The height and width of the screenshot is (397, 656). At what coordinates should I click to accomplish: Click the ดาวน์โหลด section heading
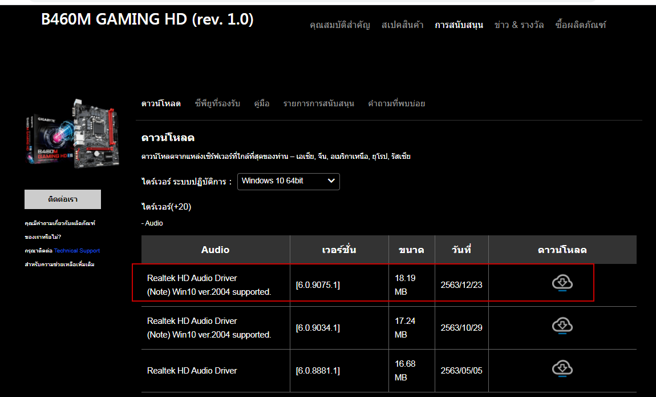pyautogui.click(x=168, y=138)
